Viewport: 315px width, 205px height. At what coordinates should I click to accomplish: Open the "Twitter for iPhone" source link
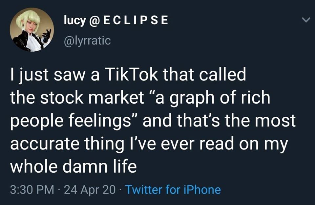pyautogui.click(x=173, y=190)
